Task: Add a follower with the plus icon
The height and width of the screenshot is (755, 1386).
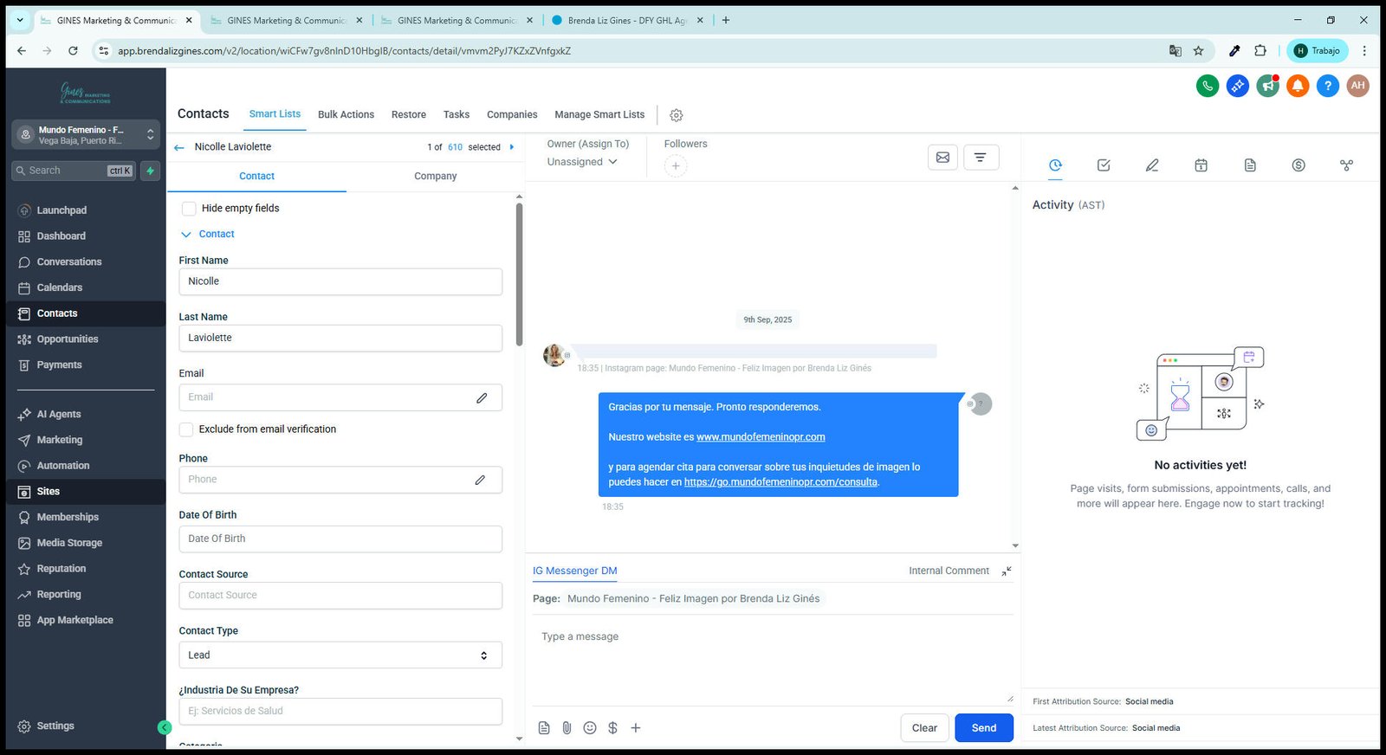Action: tap(676, 166)
